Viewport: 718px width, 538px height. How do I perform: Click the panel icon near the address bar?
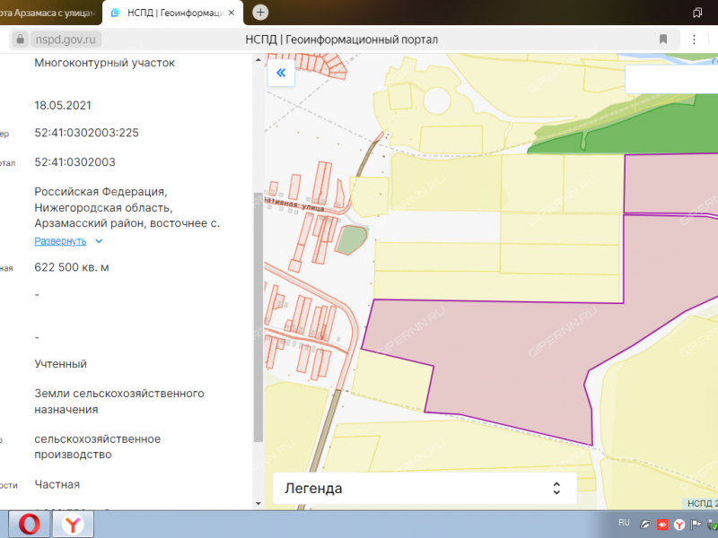point(698,12)
